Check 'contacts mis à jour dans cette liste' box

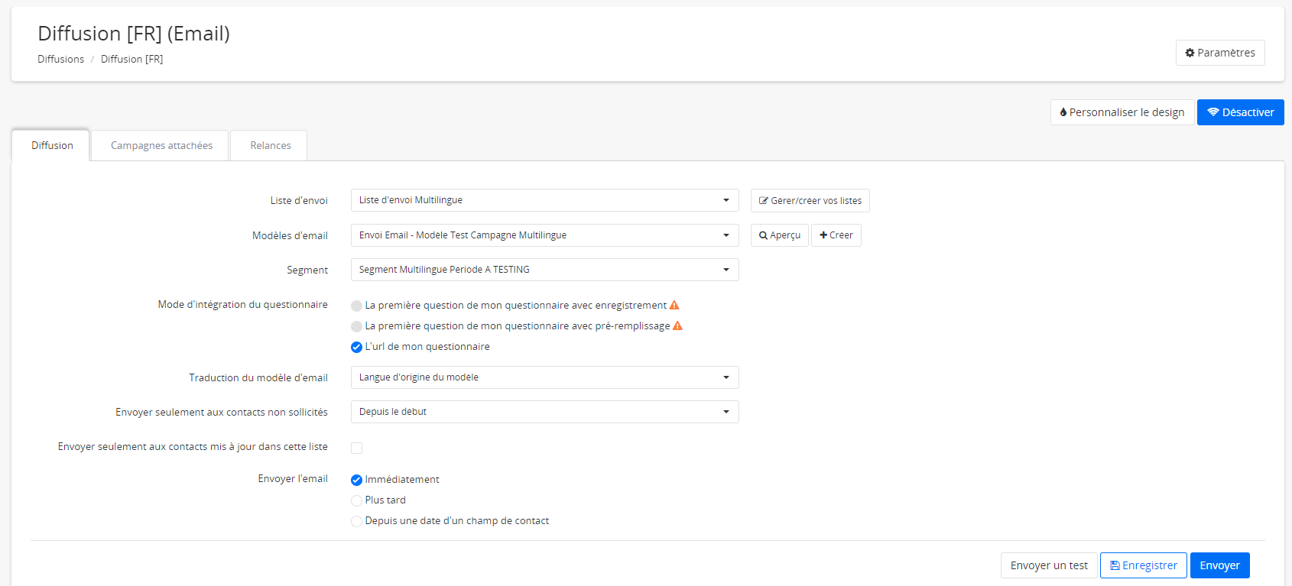tap(356, 448)
